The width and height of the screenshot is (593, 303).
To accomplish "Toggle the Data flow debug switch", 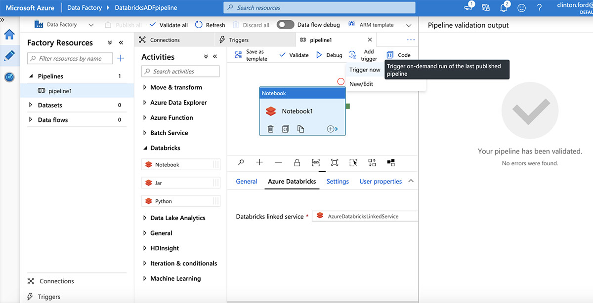I will [285, 25].
